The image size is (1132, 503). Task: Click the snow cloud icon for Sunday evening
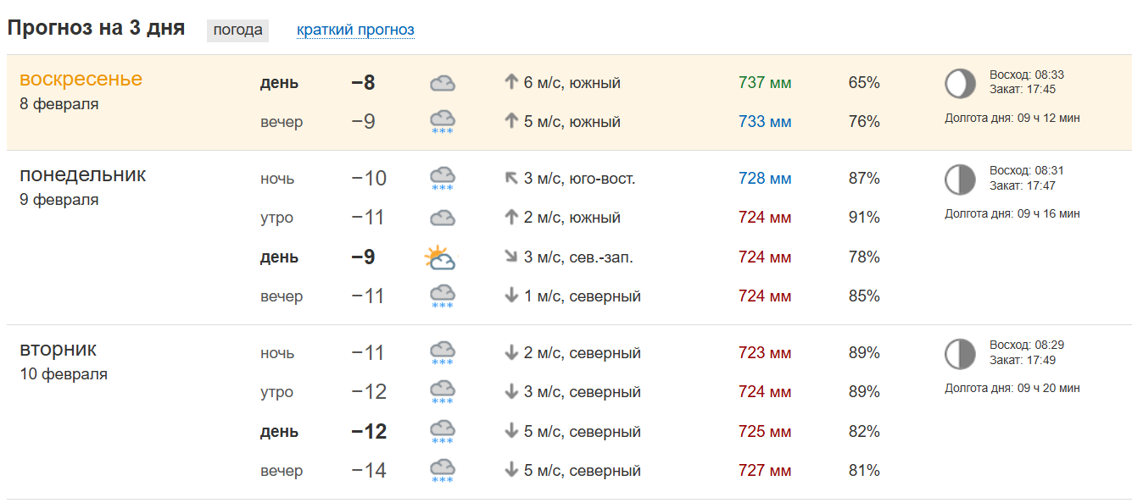pyautogui.click(x=442, y=121)
